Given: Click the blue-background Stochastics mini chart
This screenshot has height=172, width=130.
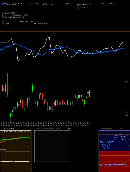Looking at the screenshot, I should 114,141.
